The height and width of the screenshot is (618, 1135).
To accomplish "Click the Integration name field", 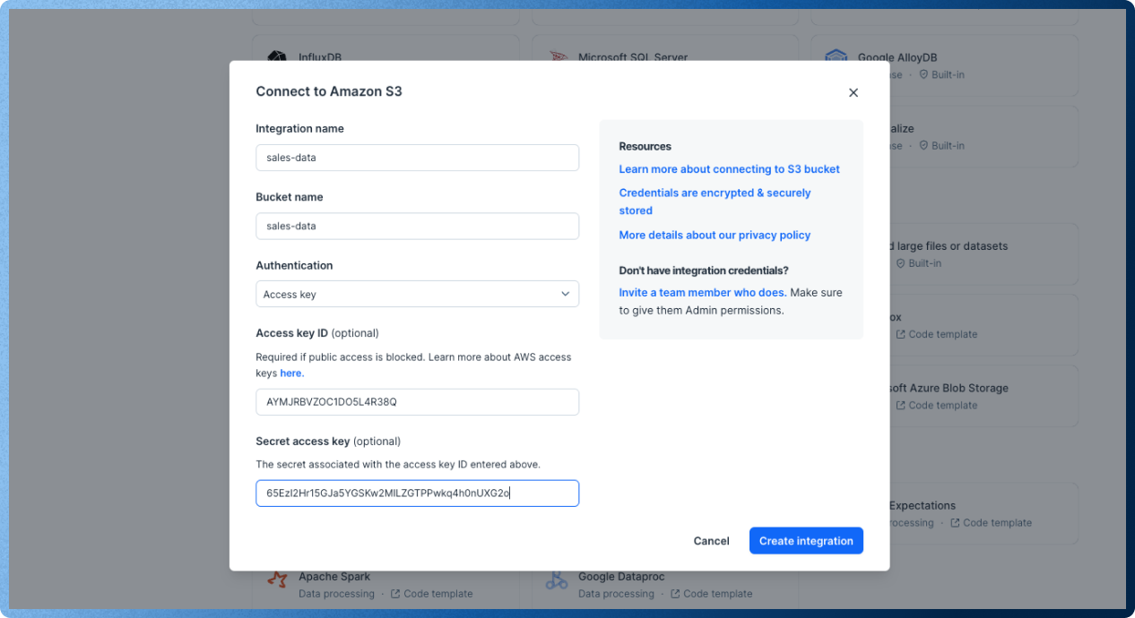I will (417, 158).
